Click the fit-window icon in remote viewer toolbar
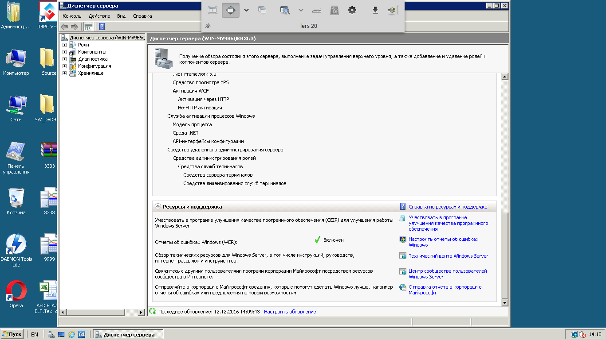The image size is (606, 340). click(213, 10)
